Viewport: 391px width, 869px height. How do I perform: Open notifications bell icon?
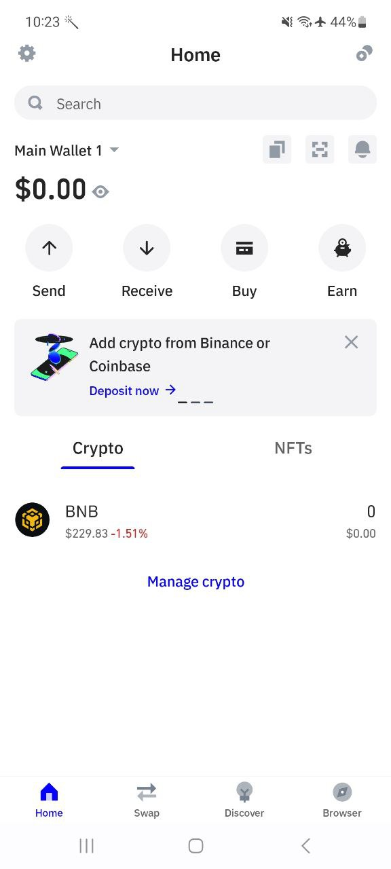362,149
